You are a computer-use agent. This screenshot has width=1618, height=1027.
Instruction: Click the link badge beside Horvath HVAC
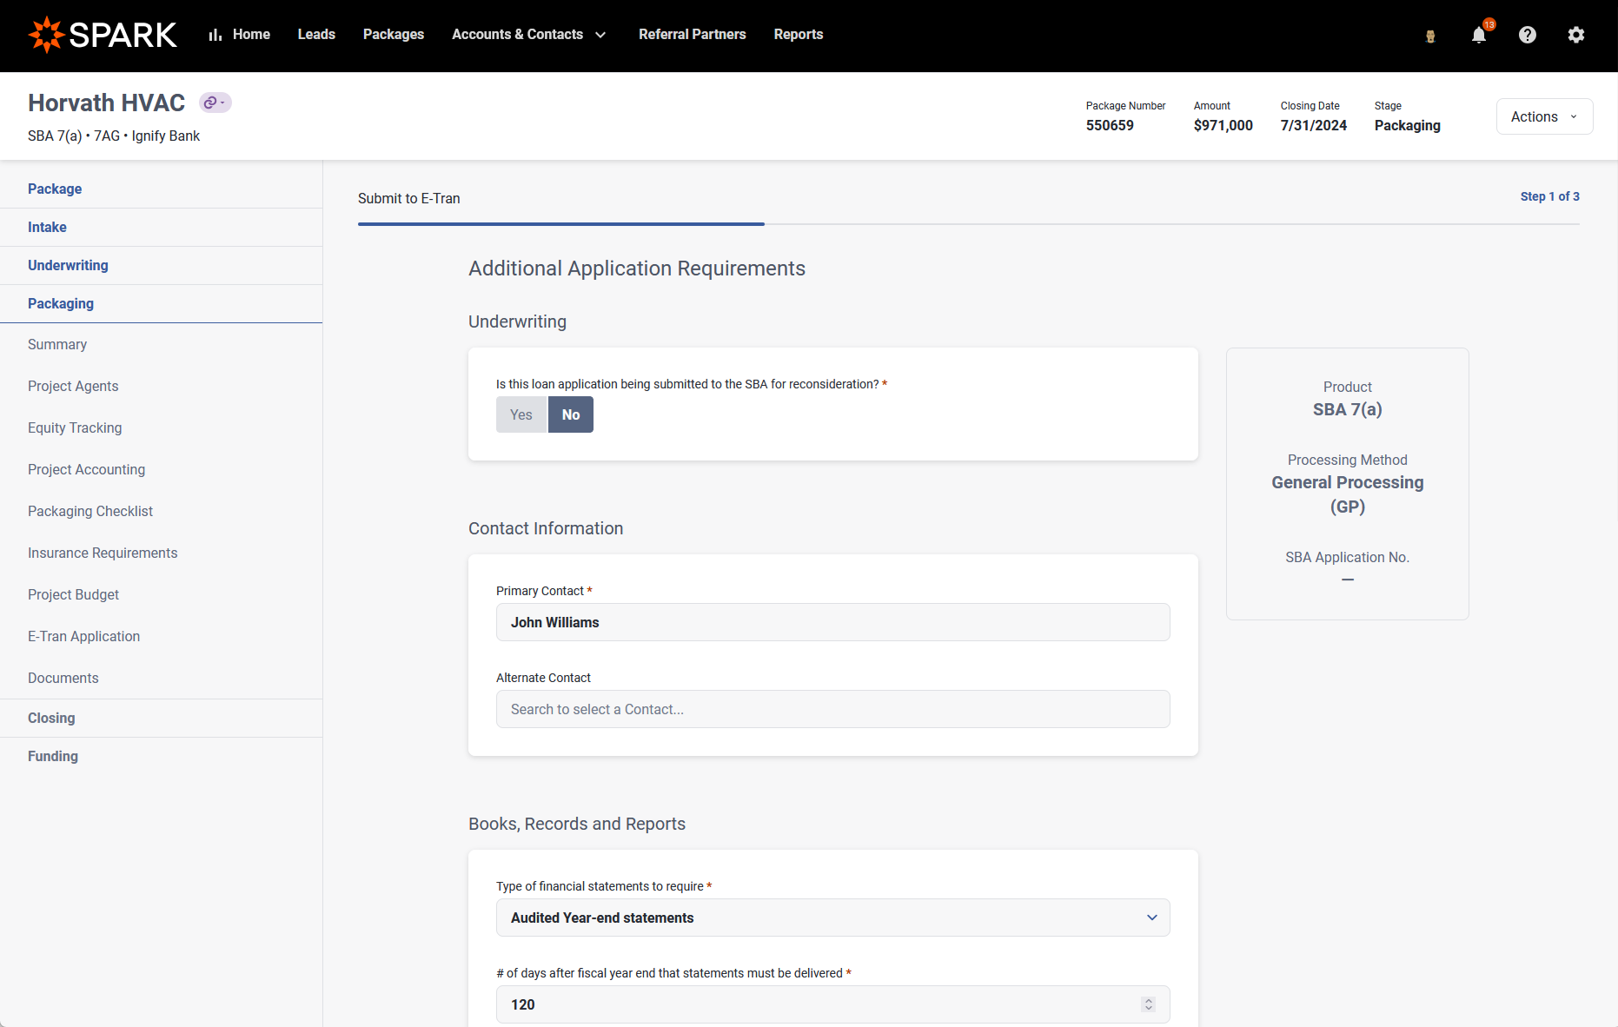pos(215,103)
